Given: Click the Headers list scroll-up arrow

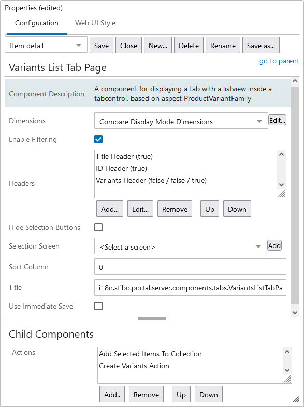Looking at the screenshot, I should pos(281,154).
